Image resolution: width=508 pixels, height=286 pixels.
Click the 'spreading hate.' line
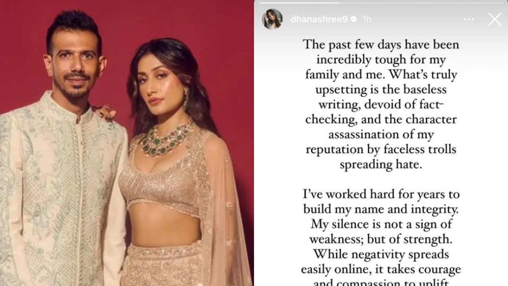point(381,165)
